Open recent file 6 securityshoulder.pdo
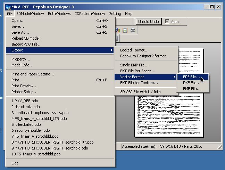225x170 pixels. point(60,130)
